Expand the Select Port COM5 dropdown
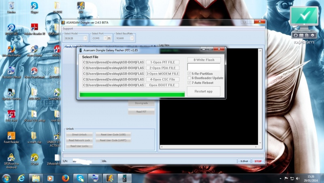 click(105, 38)
